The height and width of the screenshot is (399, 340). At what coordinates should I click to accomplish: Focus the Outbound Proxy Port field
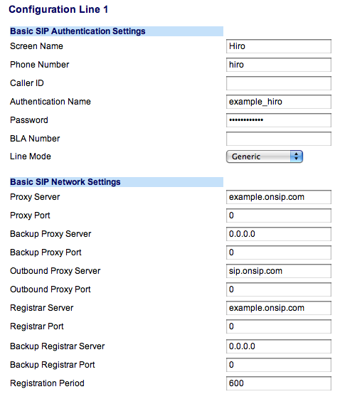(x=279, y=289)
